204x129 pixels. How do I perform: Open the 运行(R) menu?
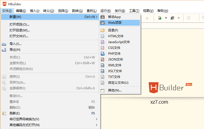(105, 11)
